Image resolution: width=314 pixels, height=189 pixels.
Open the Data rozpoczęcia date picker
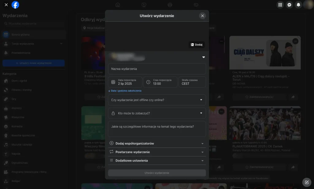coord(125,82)
